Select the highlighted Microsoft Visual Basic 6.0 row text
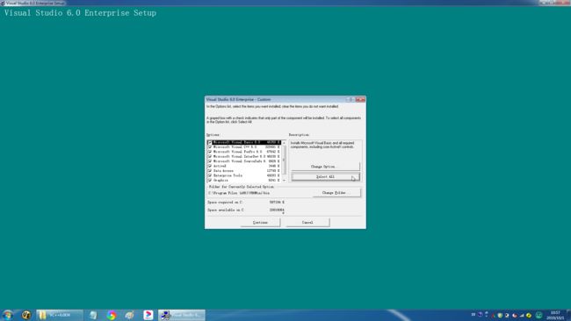The width and height of the screenshot is (571, 321). tap(236, 142)
